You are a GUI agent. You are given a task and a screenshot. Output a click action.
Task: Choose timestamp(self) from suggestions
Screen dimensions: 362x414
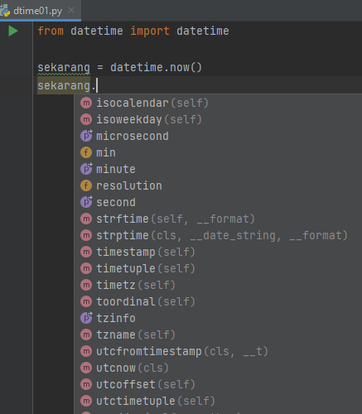pyautogui.click(x=218, y=252)
